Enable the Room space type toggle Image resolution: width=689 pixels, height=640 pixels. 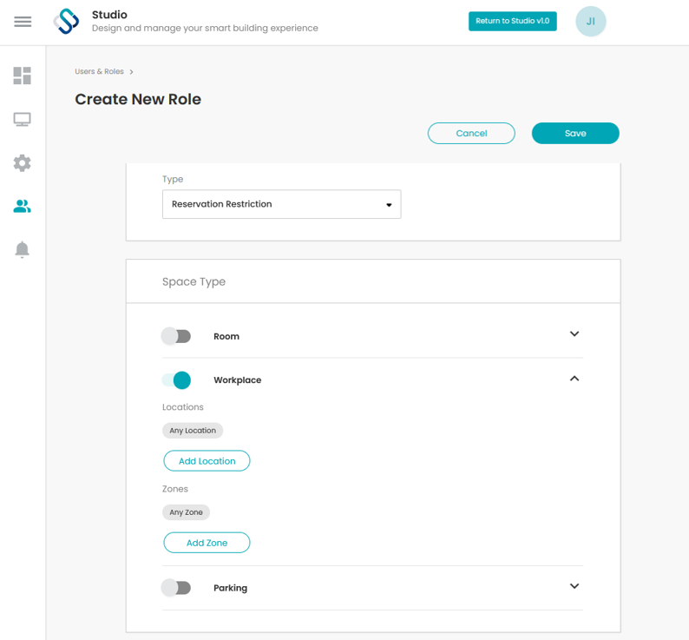(176, 336)
